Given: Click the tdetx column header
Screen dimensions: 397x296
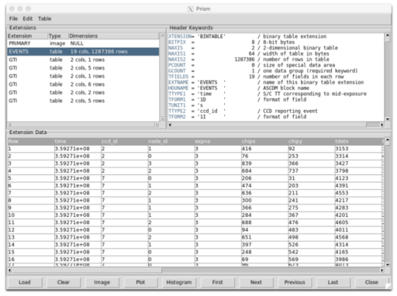Looking at the screenshot, I should (x=358, y=141).
